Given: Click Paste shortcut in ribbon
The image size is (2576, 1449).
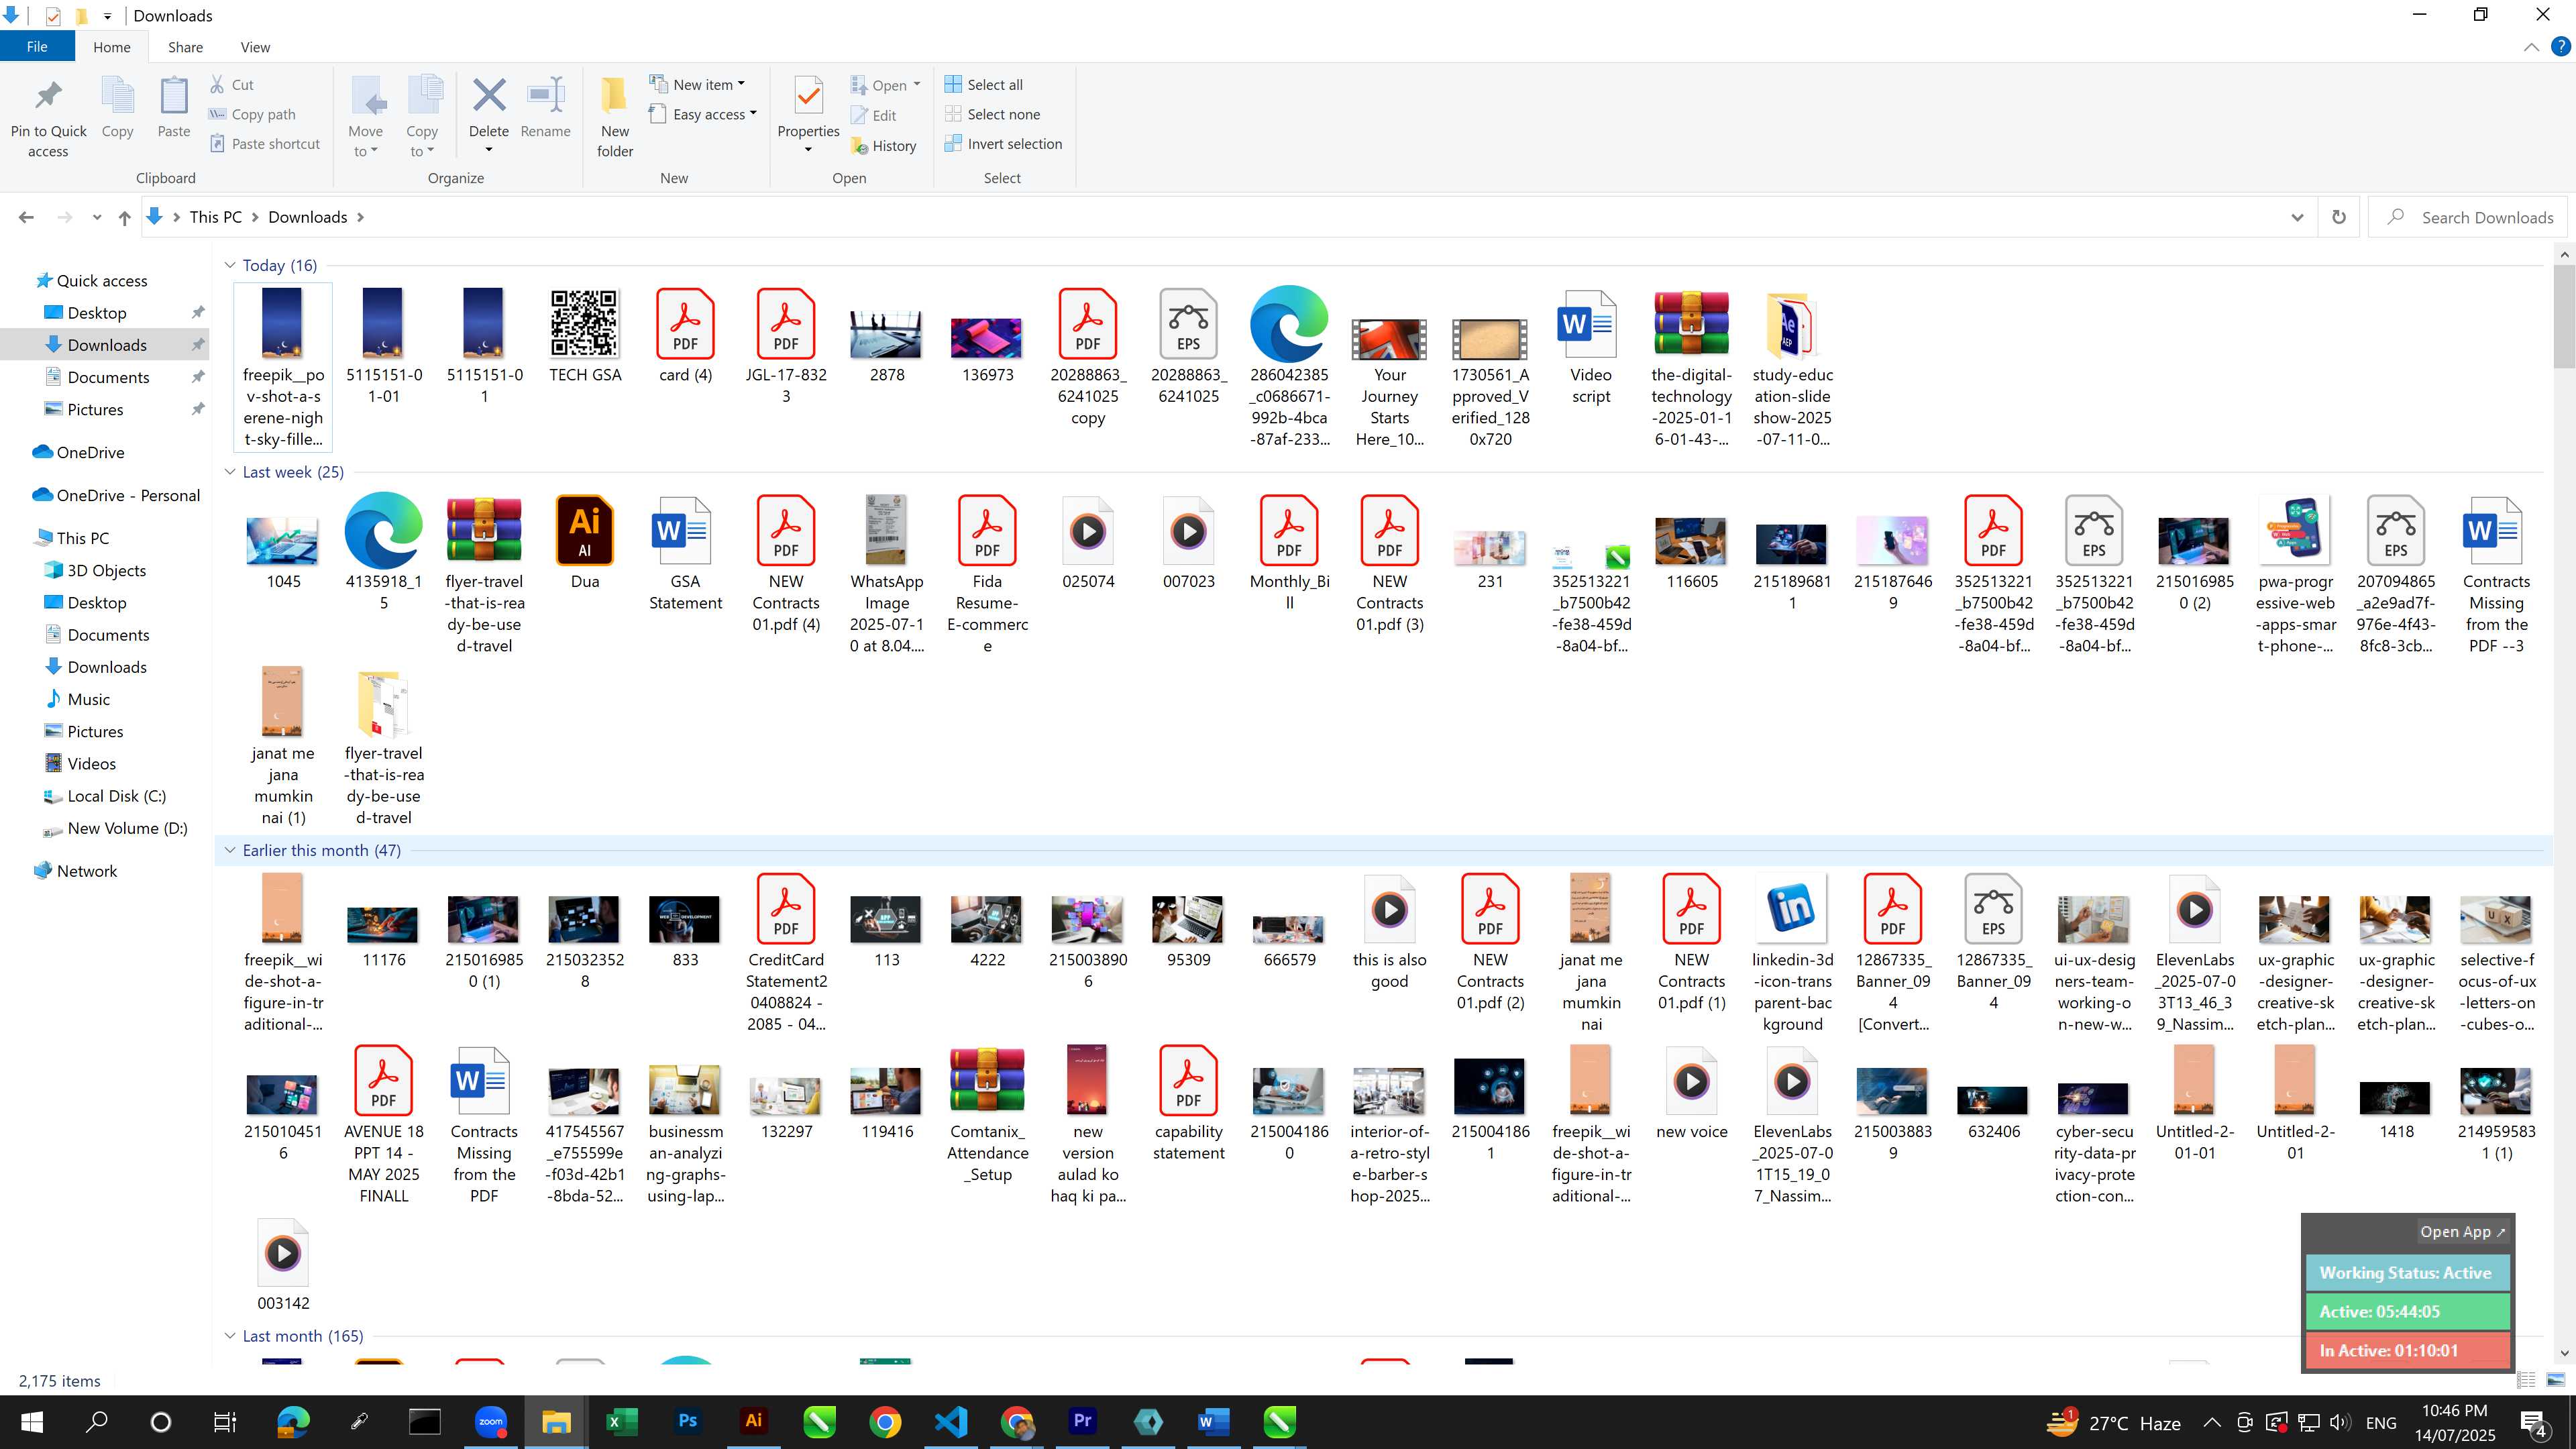Looking at the screenshot, I should [265, 144].
